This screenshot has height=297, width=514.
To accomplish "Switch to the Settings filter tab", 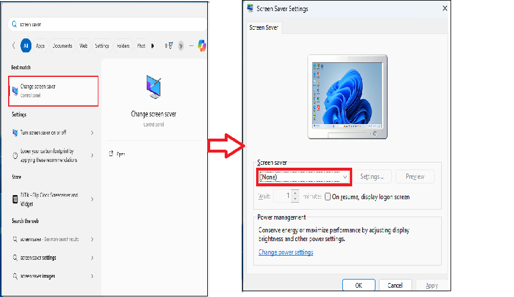I will click(102, 46).
